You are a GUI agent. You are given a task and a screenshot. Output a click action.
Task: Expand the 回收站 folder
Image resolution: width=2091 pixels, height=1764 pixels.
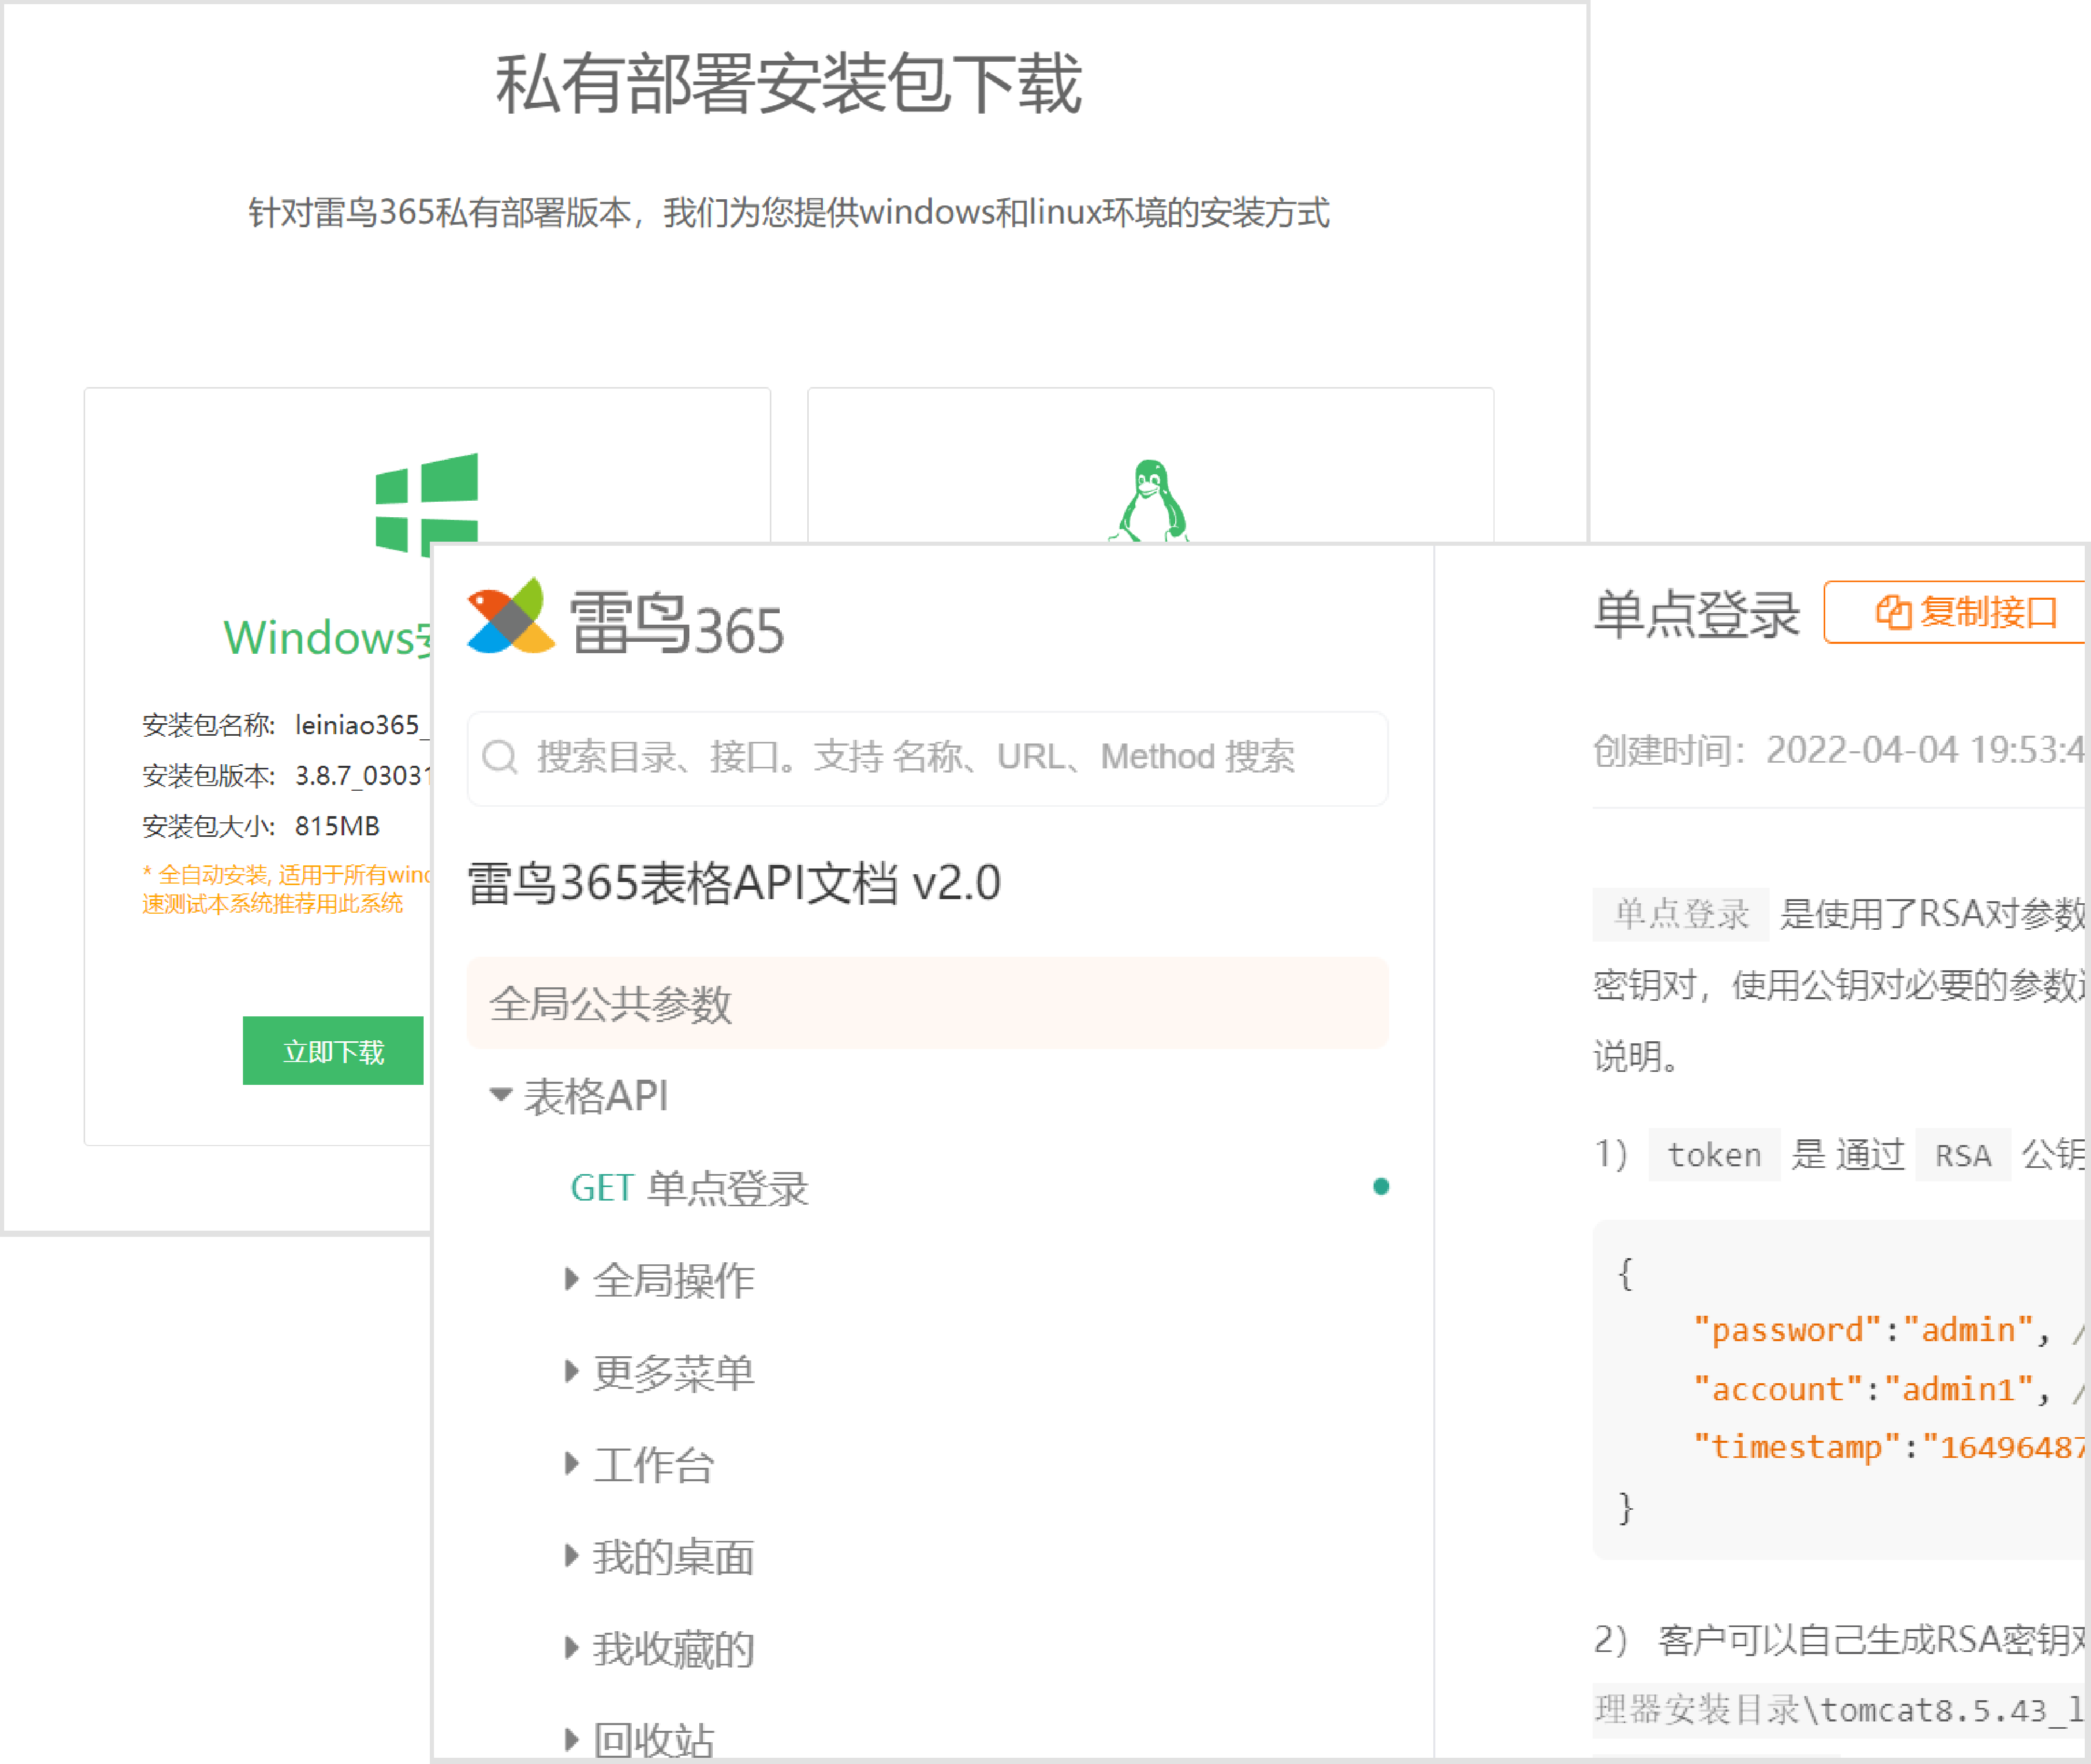(x=571, y=1739)
